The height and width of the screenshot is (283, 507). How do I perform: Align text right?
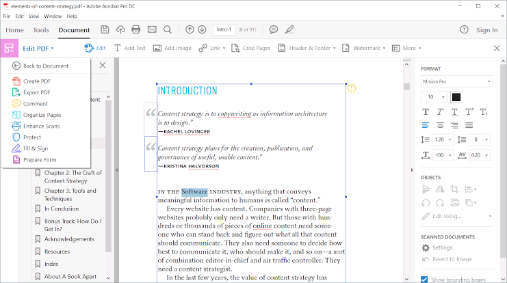click(454, 125)
